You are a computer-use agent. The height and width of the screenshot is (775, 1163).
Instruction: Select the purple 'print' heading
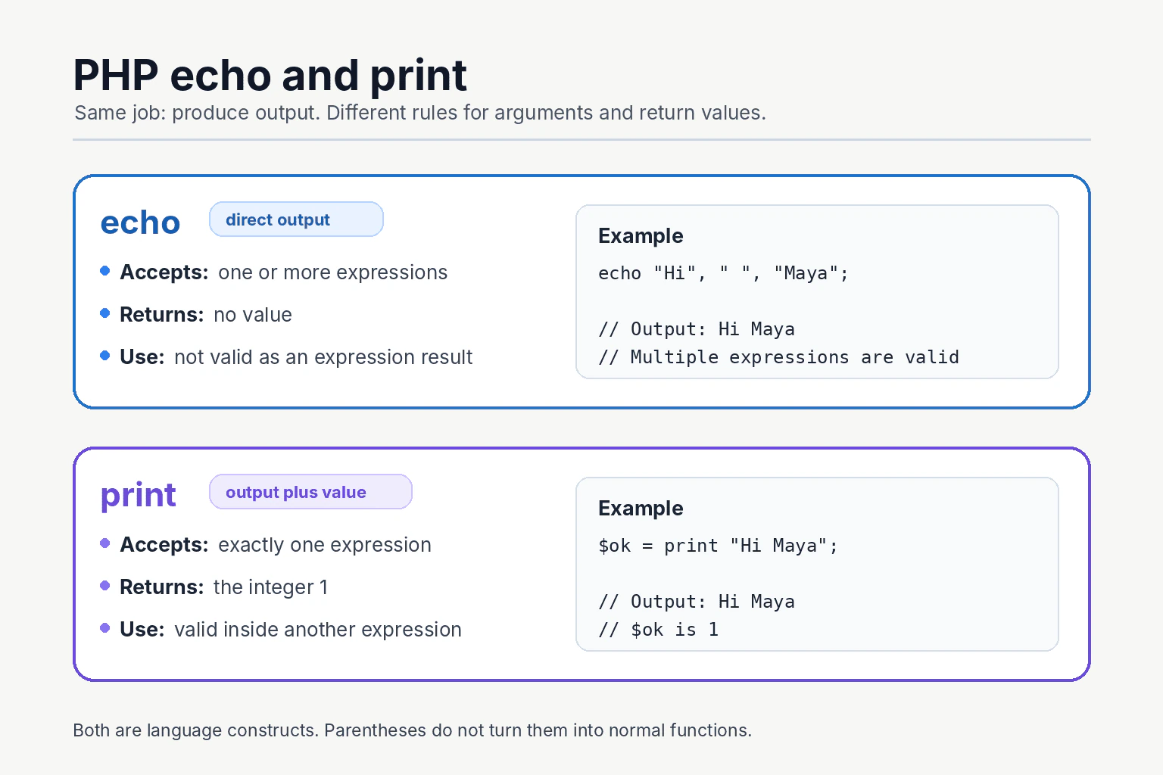coord(138,496)
